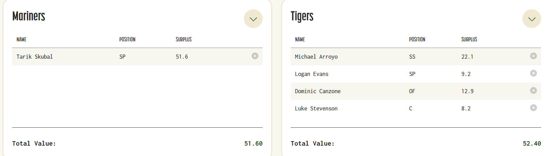
Task: Delete Dominic Canzone using the x icon
Action: pos(534,90)
